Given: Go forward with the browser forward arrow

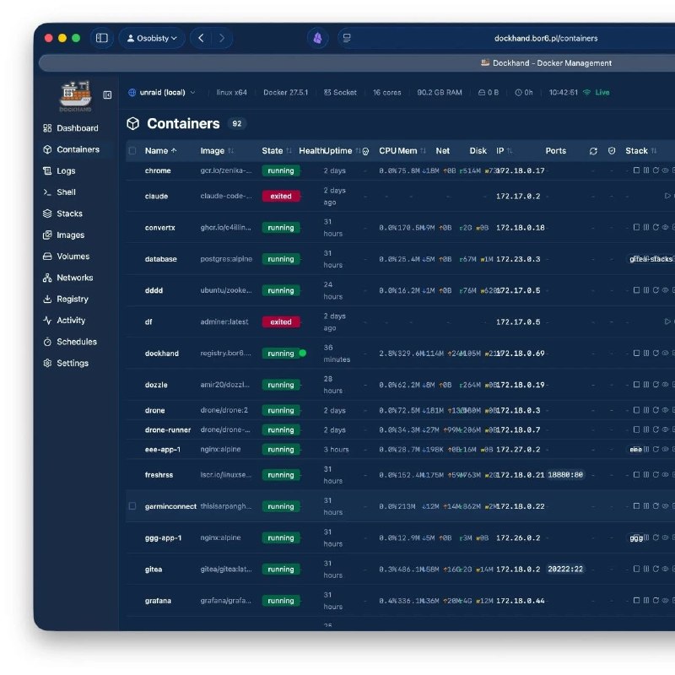Looking at the screenshot, I should coord(222,38).
